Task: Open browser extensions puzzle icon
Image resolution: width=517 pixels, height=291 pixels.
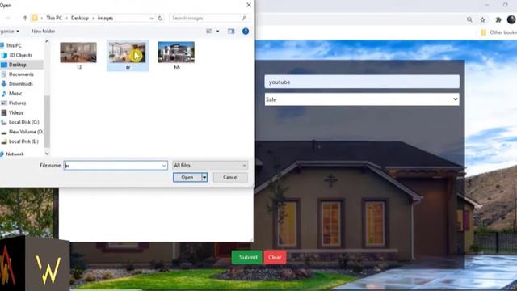Action: coord(498,19)
